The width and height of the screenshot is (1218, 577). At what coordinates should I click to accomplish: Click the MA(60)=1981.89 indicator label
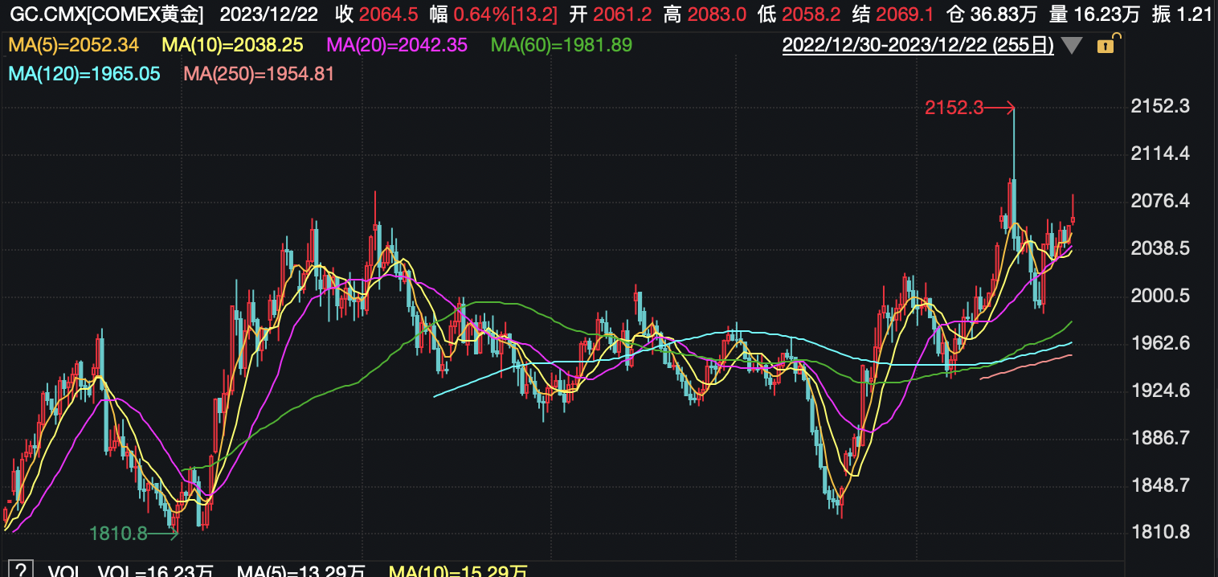coord(562,45)
